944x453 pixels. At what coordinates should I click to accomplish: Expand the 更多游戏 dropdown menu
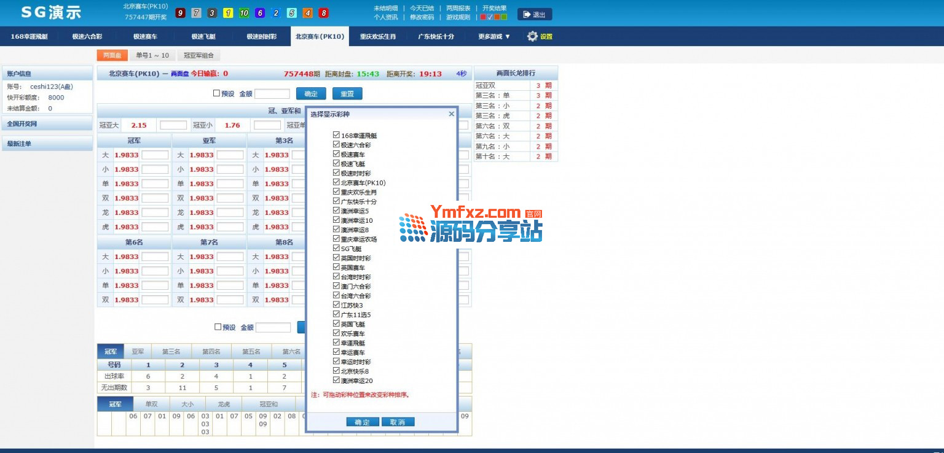[494, 36]
